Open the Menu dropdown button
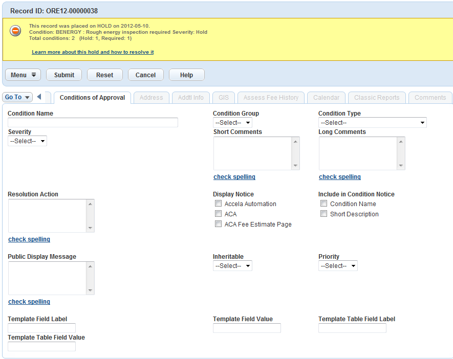 (23, 75)
